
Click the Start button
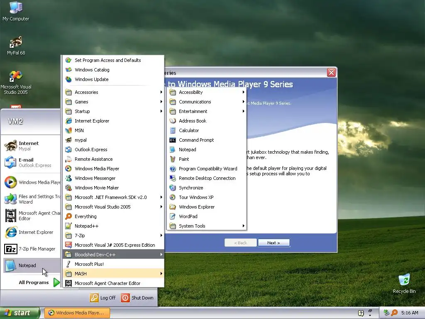pos(20,313)
